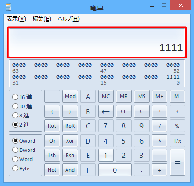Click the Rsh right shift button
This screenshot has height=186, width=194.
coord(70,155)
